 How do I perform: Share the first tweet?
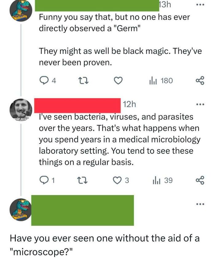tap(199, 81)
